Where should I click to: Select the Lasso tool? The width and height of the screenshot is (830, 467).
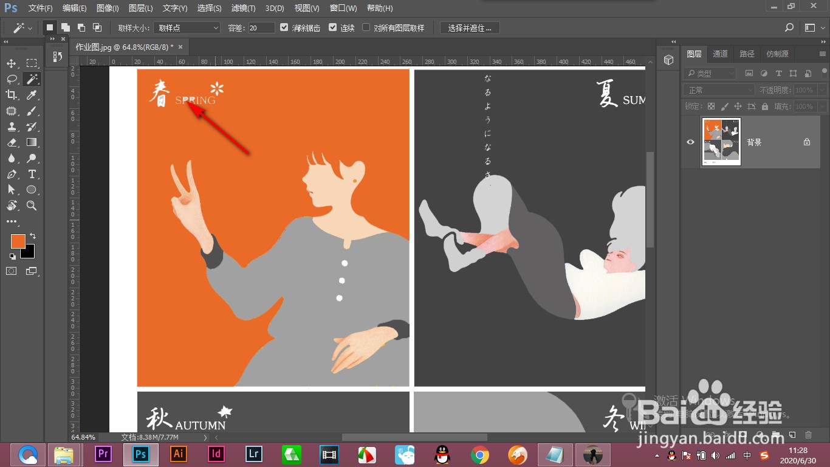pyautogui.click(x=11, y=78)
